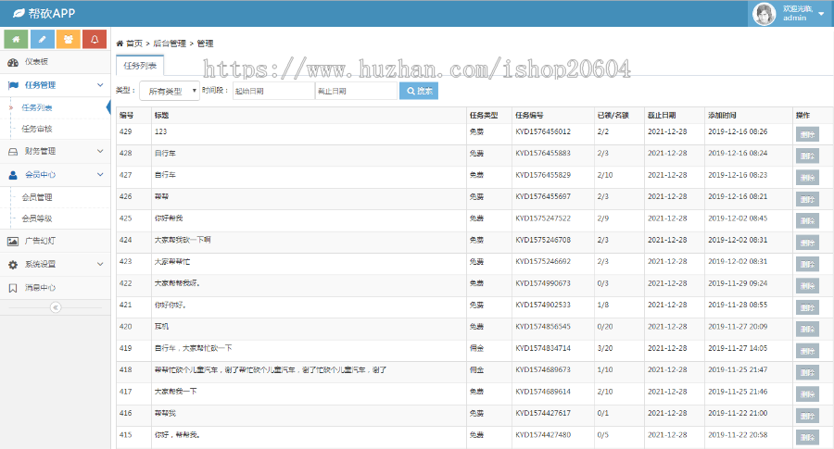834x449 pixels.
Task: Open the 类型 所有类型 dropdown
Action: [169, 91]
